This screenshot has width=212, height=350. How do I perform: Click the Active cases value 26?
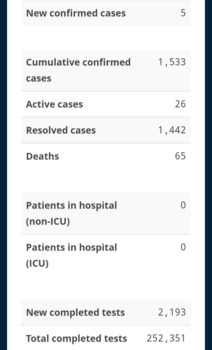click(x=180, y=104)
